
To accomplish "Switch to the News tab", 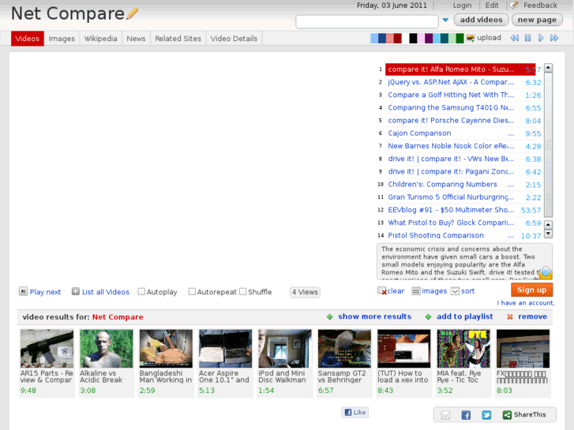I will pyautogui.click(x=136, y=39).
